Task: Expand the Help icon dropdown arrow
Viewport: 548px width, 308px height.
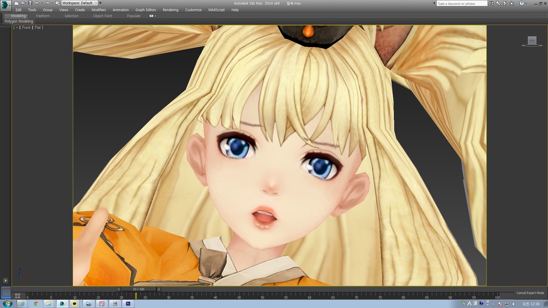Action: [x=526, y=3]
